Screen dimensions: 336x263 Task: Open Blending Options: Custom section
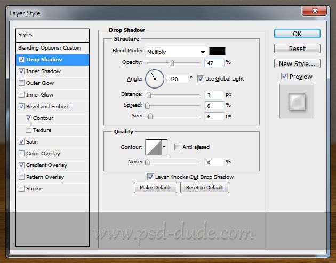[50, 48]
